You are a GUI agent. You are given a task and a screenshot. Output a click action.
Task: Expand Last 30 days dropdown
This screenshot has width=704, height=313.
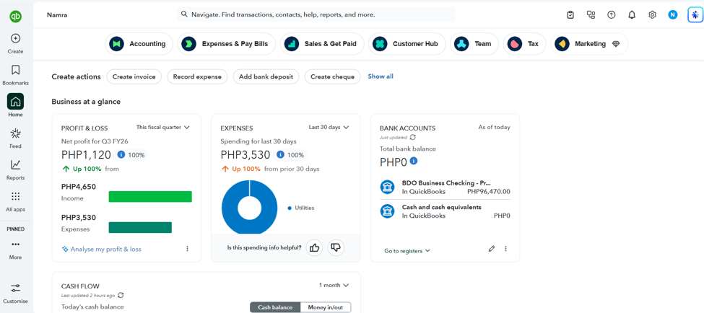tap(329, 128)
